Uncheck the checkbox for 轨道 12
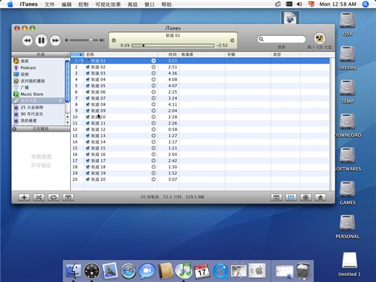 tap(88, 130)
